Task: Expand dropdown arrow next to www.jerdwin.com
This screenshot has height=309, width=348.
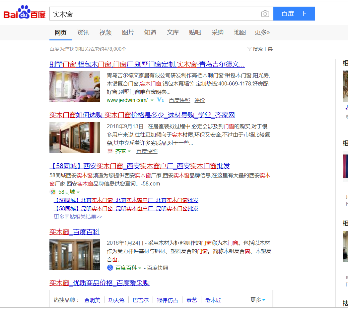Action: (x=152, y=100)
